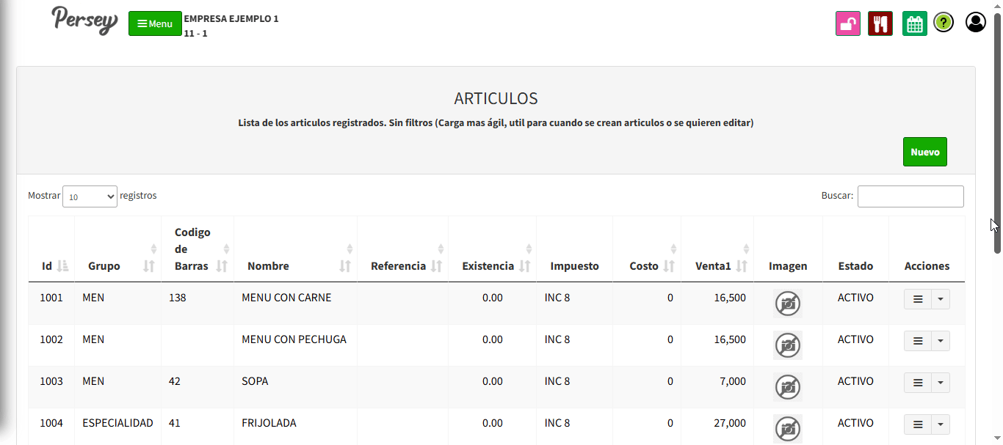This screenshot has height=445, width=1003.
Task: Click no-image placeholder for MENU CON CARNE
Action: coord(788,303)
